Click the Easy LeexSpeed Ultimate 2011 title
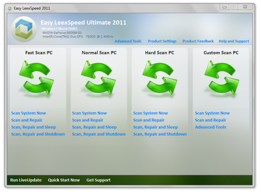Image resolution: width=261 pixels, height=192 pixels. [x=84, y=23]
